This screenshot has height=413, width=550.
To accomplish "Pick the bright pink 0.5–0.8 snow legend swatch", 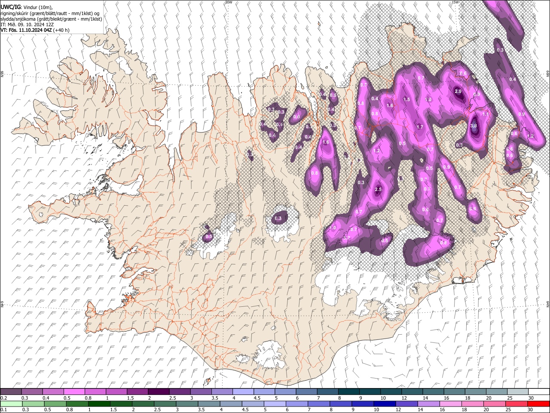I will 74,392.
